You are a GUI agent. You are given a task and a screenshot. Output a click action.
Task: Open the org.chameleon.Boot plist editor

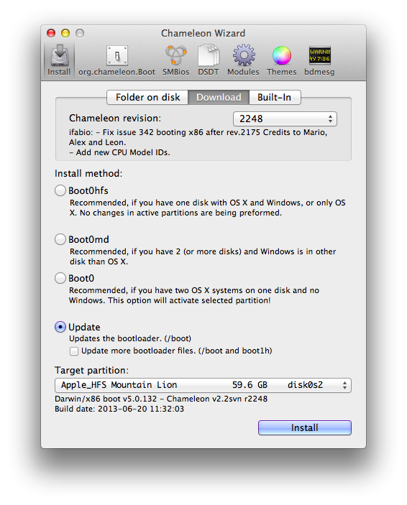(x=116, y=60)
